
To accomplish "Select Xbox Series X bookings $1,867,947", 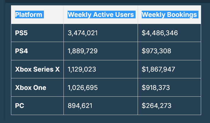I will click(x=158, y=69).
